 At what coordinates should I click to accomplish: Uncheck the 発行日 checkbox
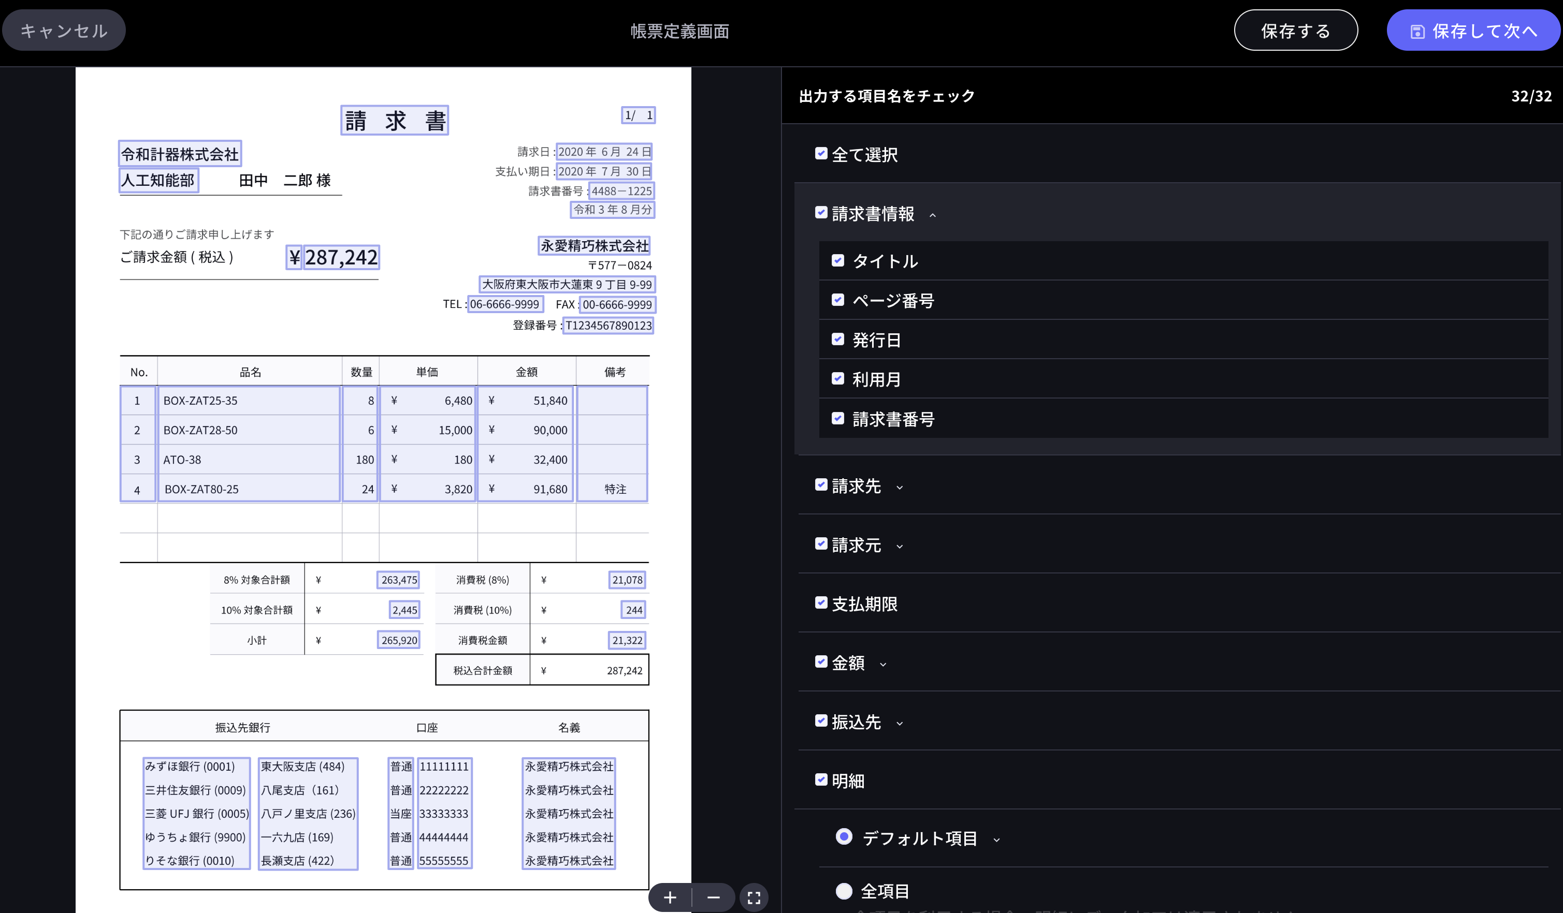pos(838,339)
